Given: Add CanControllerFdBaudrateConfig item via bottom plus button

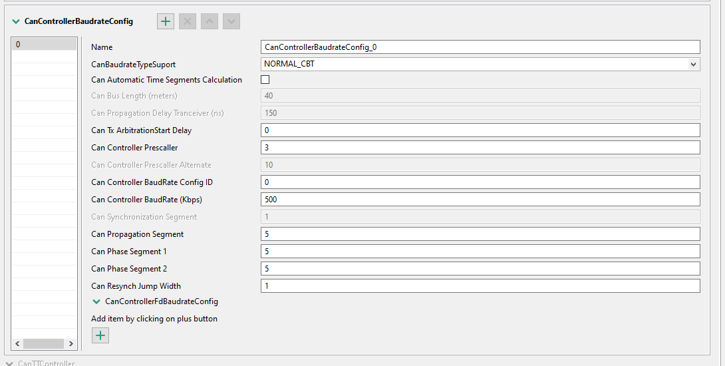Looking at the screenshot, I should [100, 335].
